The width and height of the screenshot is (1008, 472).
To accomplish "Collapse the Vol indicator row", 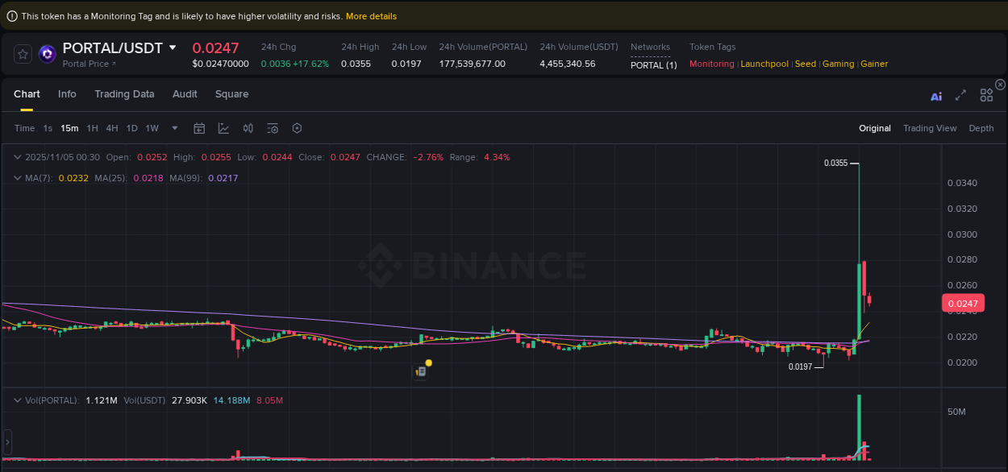I will 18,400.
